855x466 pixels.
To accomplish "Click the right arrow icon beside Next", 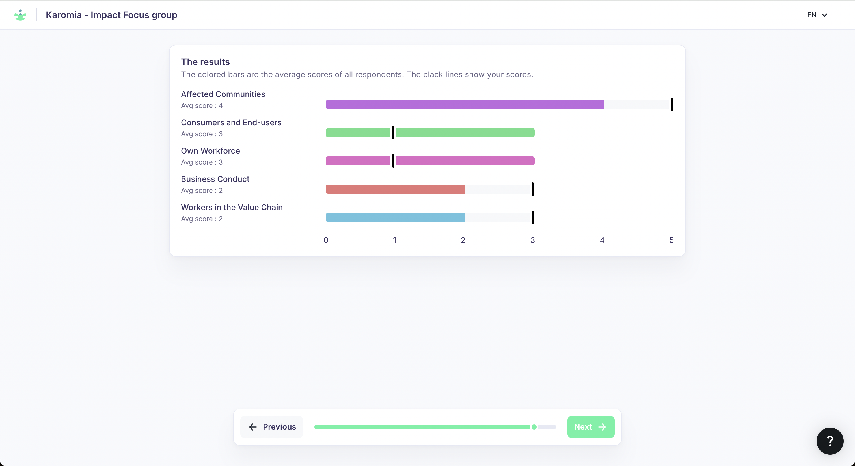I will pos(602,427).
